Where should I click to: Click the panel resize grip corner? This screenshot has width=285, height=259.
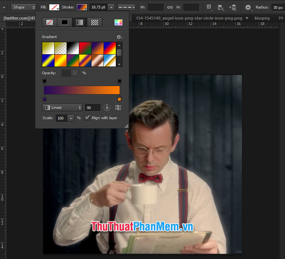click(127, 126)
